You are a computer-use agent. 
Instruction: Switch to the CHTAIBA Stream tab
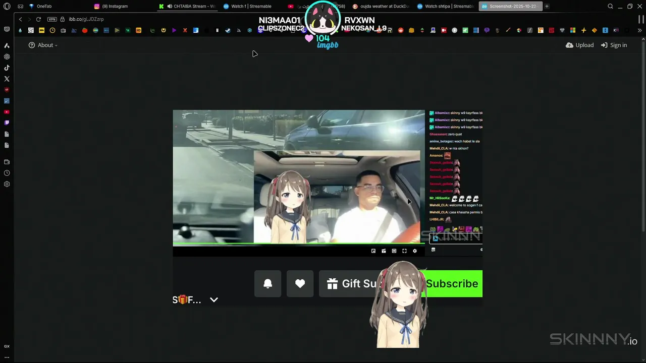point(187,7)
